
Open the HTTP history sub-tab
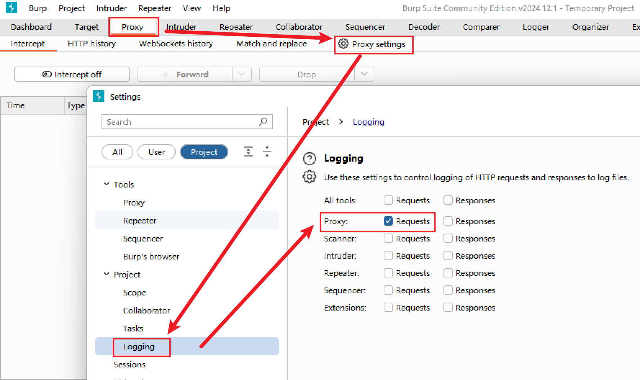[x=92, y=44]
